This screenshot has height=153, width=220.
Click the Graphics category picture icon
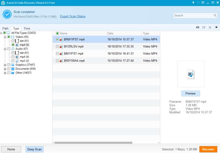click(13, 65)
